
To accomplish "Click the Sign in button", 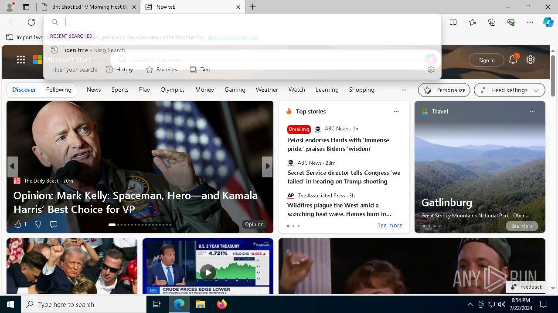I will click(487, 60).
